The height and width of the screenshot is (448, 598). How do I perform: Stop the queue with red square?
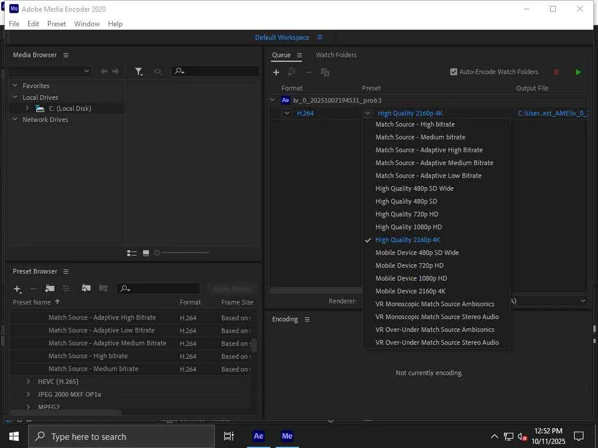[x=556, y=72]
